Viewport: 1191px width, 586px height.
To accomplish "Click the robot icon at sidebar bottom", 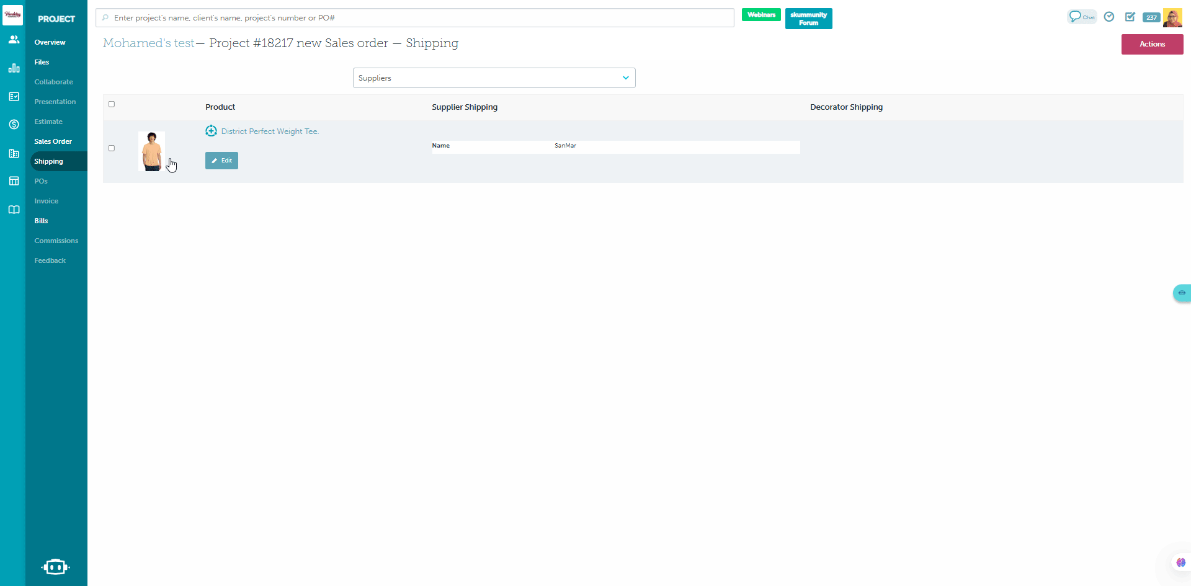I will 55,567.
